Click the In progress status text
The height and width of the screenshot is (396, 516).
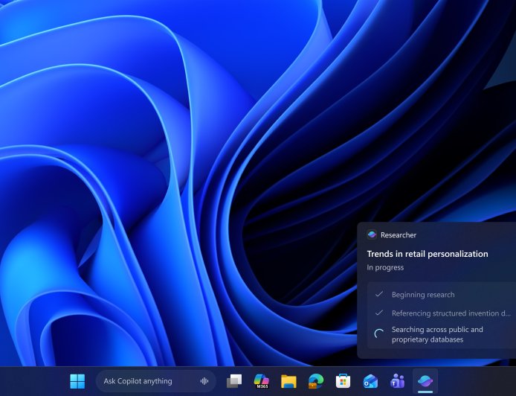pyautogui.click(x=385, y=267)
